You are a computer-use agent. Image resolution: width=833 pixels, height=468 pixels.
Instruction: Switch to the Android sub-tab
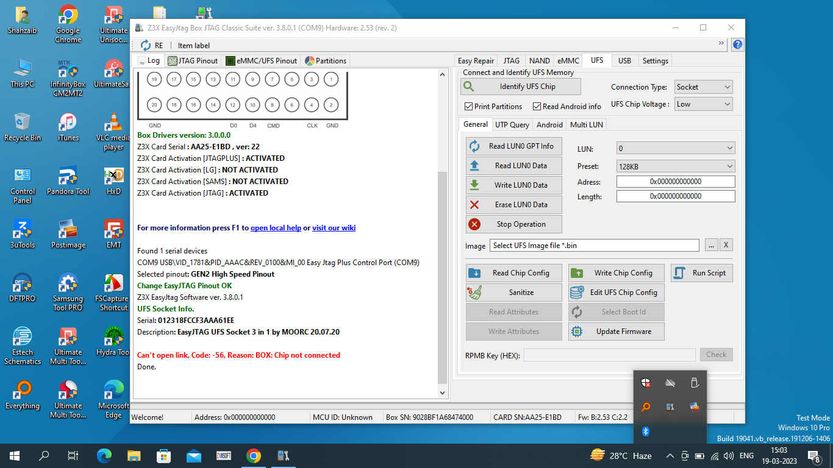(549, 125)
